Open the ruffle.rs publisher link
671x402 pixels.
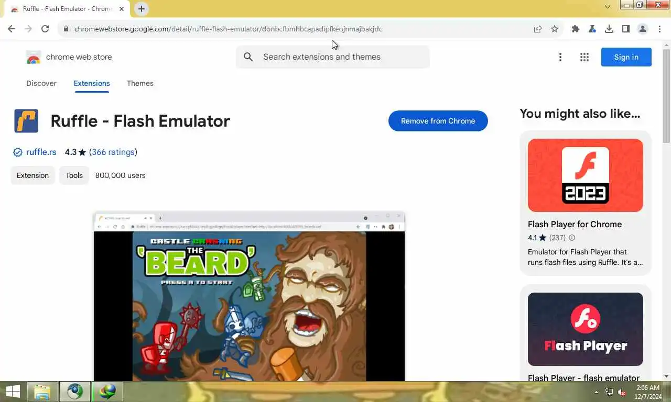pyautogui.click(x=41, y=152)
